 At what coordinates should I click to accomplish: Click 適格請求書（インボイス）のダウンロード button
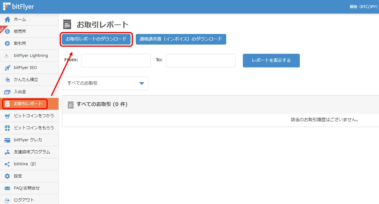[x=181, y=39]
